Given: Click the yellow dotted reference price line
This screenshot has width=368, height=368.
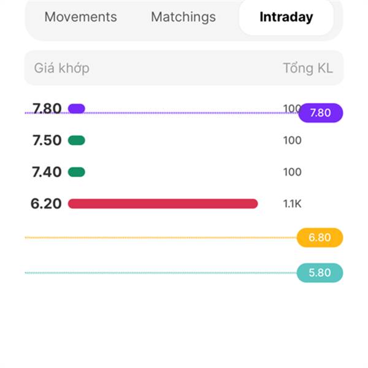Looking at the screenshot, I should pyautogui.click(x=161, y=237).
